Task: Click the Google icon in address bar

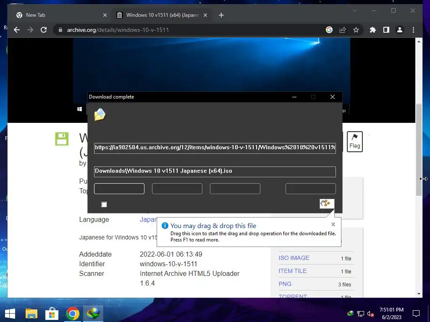Action: 329,30
